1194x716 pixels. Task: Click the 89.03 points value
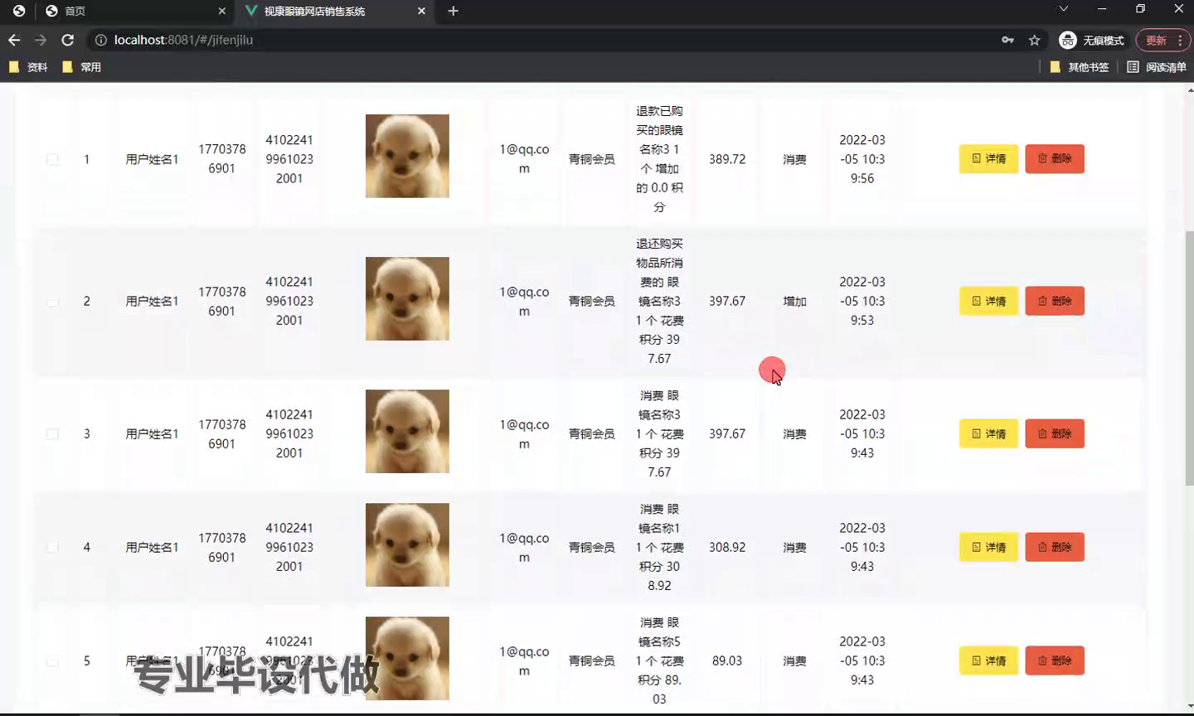727,661
